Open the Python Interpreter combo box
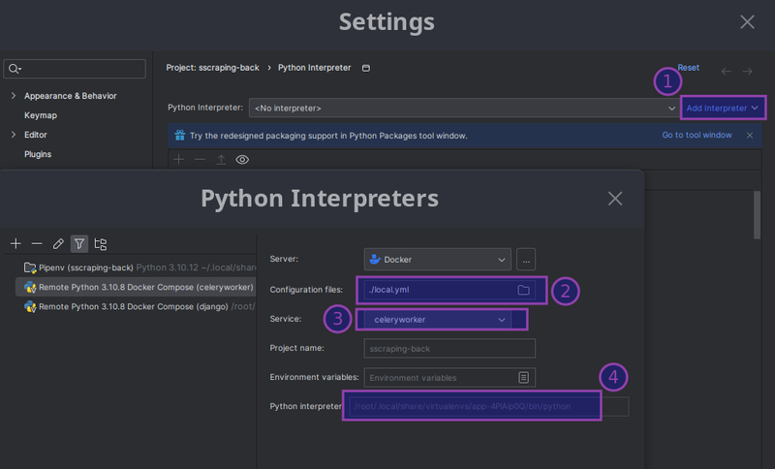Image resolution: width=775 pixels, height=469 pixels. [464, 108]
